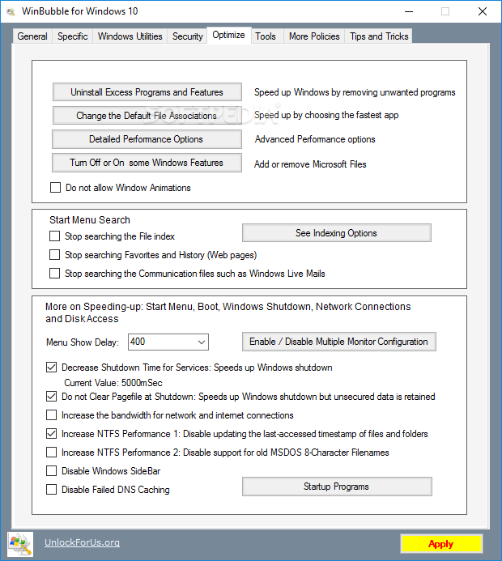Click the Menu Show Delay label

[x=83, y=342]
